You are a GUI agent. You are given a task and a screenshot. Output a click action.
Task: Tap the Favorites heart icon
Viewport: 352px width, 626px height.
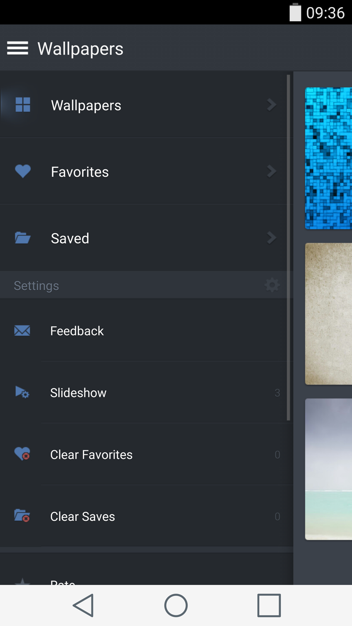point(22,171)
